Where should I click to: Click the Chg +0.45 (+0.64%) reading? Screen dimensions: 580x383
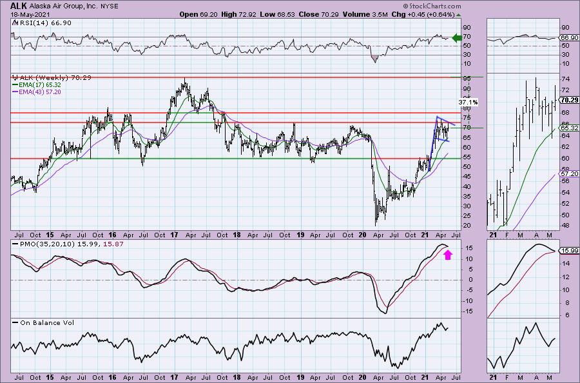click(423, 14)
